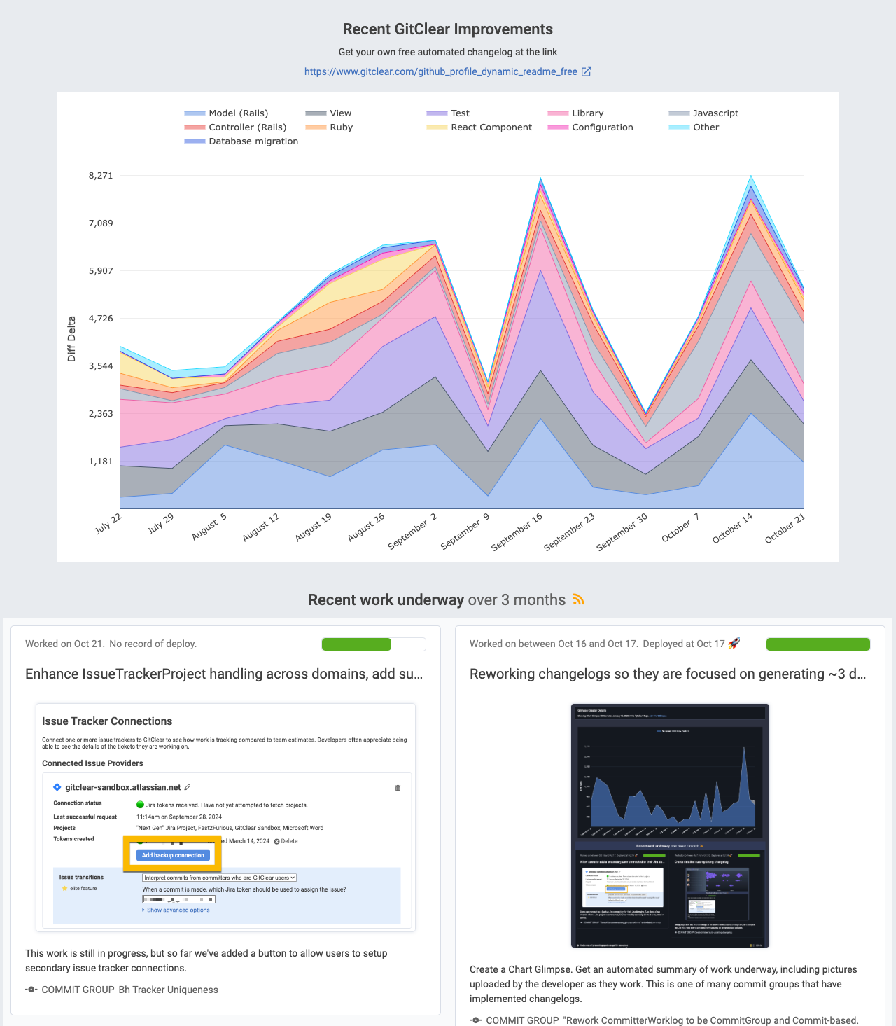The width and height of the screenshot is (896, 1026).
Task: Click the external link icon beside the GitClear URL
Action: (587, 71)
